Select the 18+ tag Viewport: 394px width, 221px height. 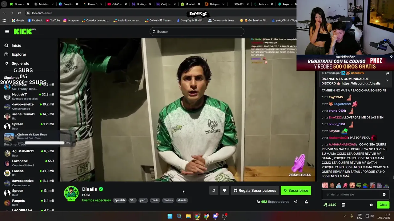tap(132, 200)
